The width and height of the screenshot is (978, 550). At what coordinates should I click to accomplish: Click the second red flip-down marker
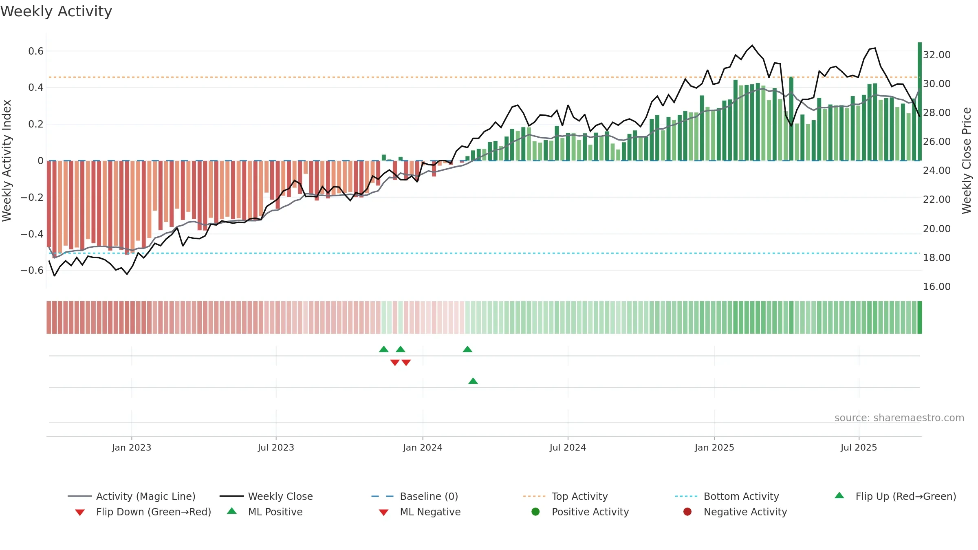[x=406, y=363]
